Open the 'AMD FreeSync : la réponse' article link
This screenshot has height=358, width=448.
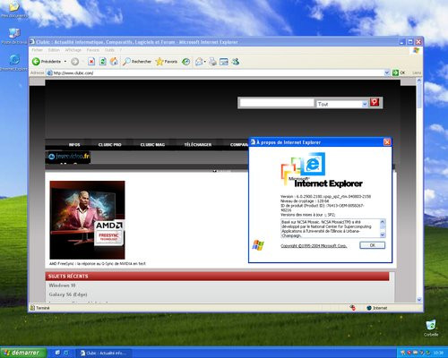tap(98, 264)
